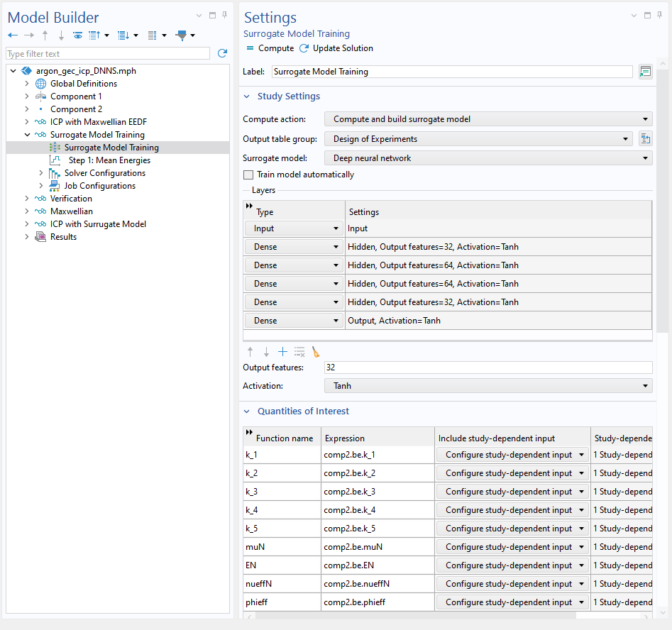Image resolution: width=672 pixels, height=630 pixels.
Task: Click the Output features input field
Action: pyautogui.click(x=488, y=367)
